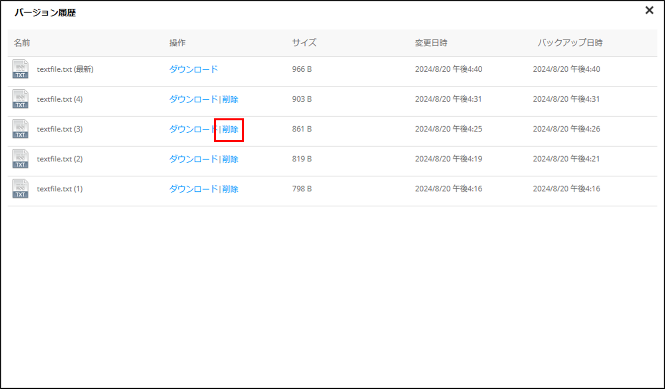Click the バックアップ日時 column header

point(570,43)
